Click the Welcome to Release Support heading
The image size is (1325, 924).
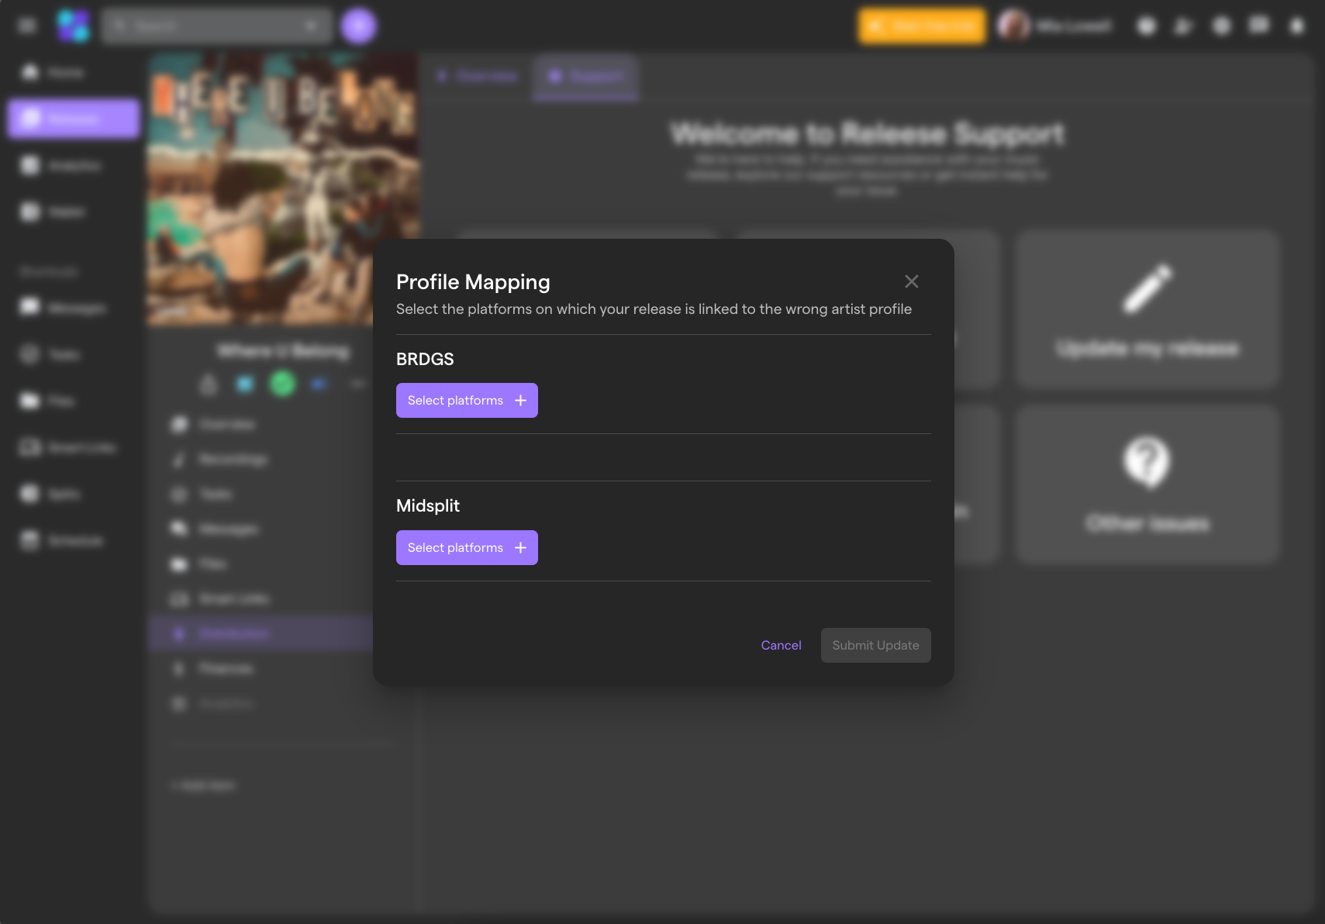coord(867,133)
